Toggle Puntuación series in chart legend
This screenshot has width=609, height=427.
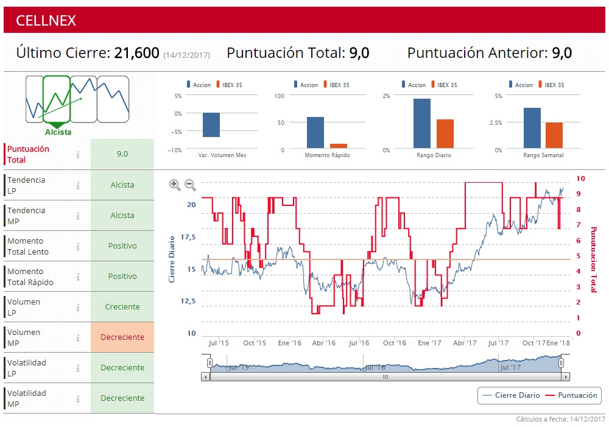coord(571,395)
